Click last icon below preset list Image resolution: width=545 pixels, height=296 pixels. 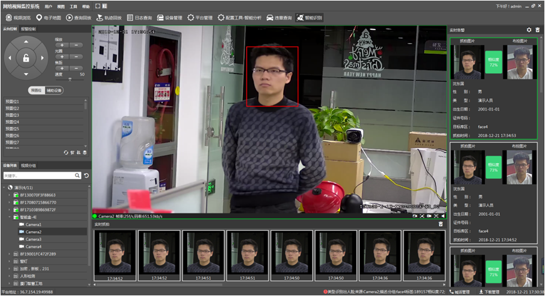[x=85, y=153]
